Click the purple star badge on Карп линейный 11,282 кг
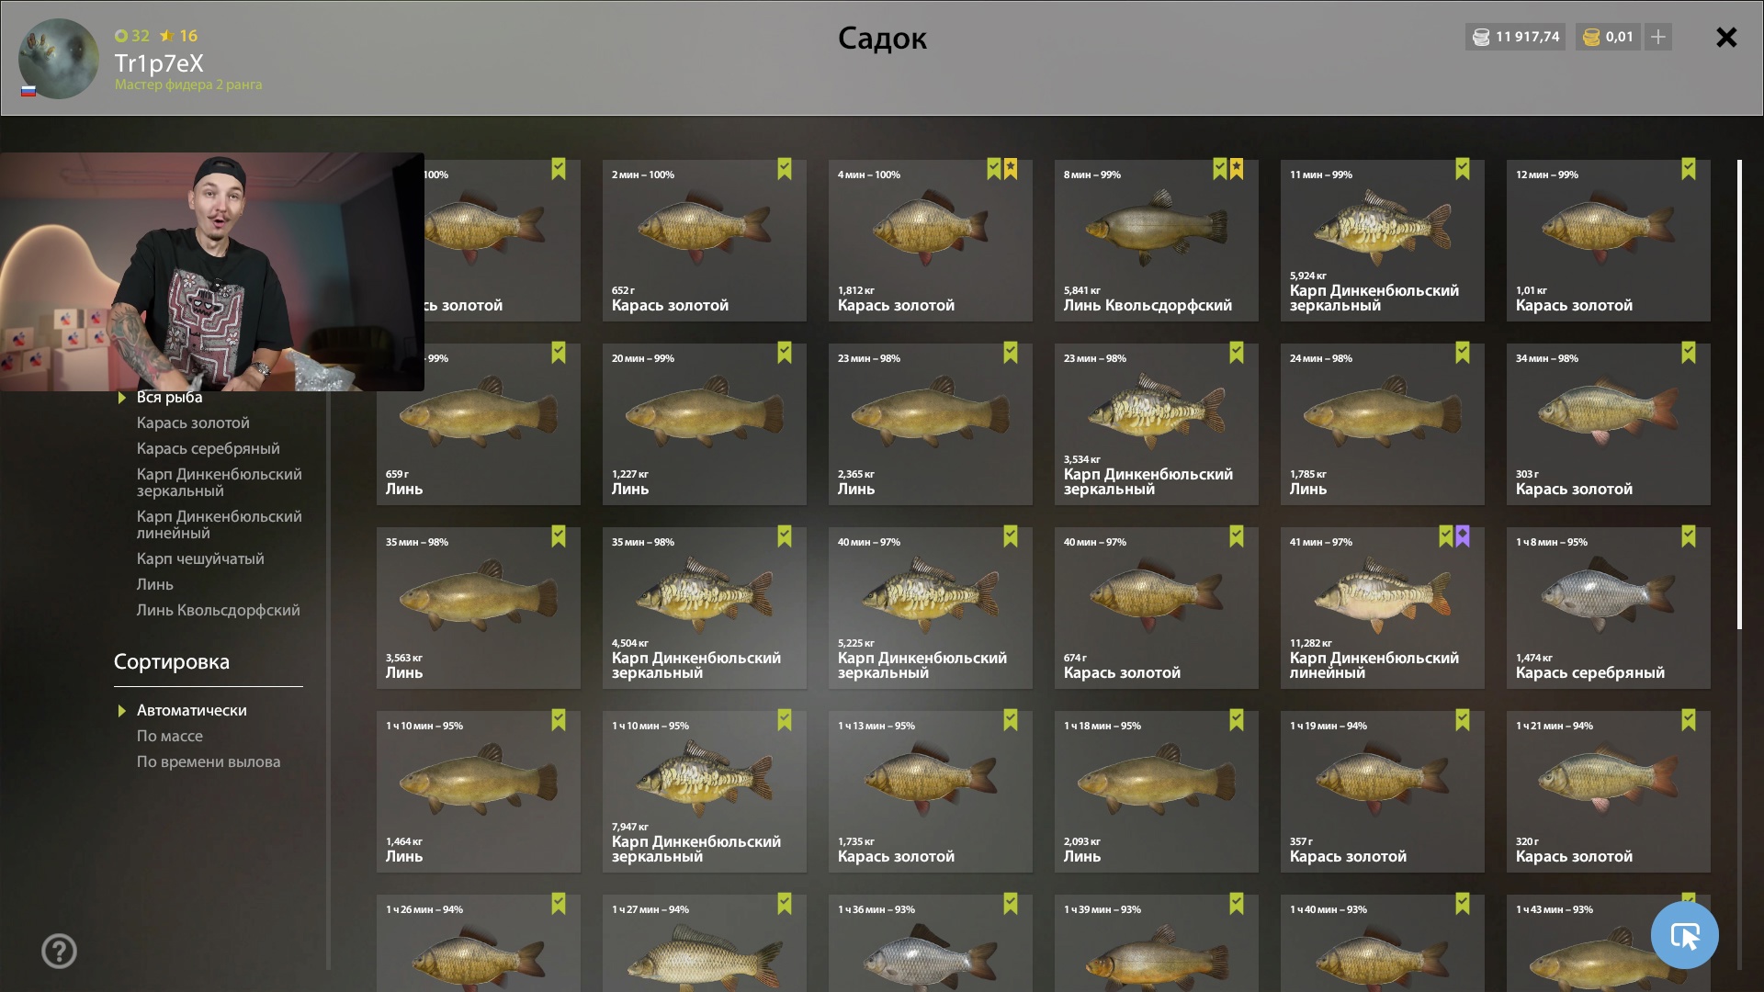The height and width of the screenshot is (992, 1764). pyautogui.click(x=1463, y=536)
